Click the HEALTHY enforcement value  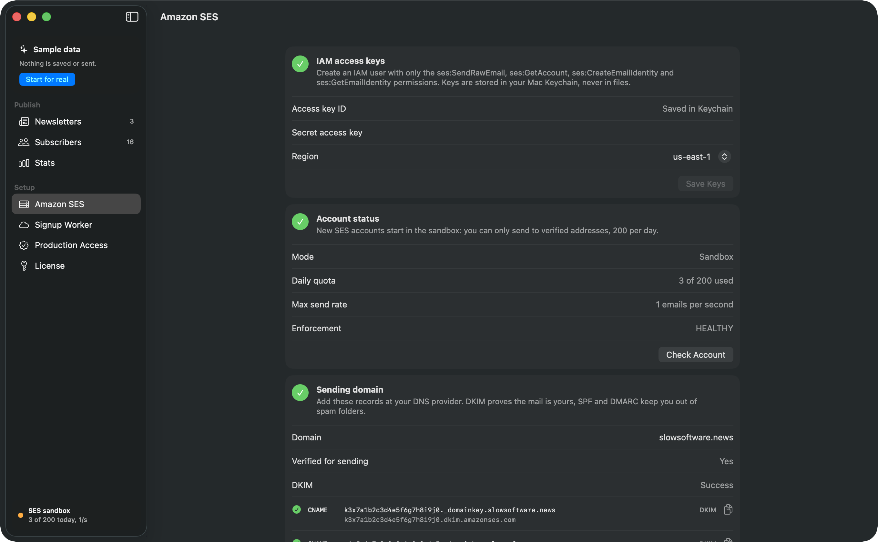714,328
